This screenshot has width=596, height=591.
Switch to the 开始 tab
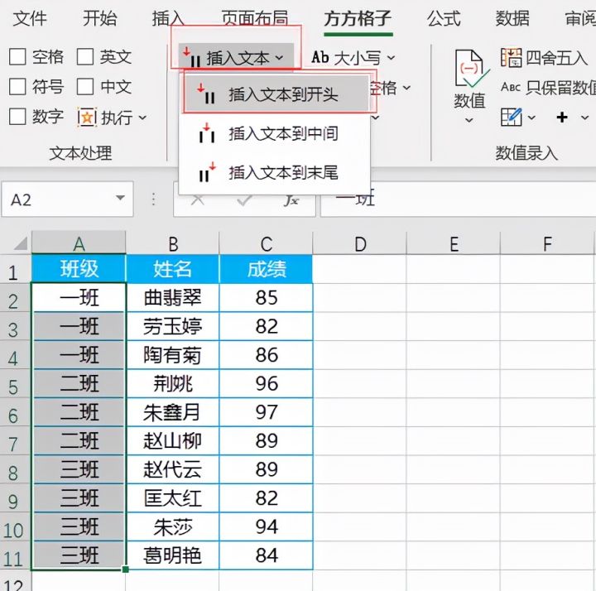[x=99, y=18]
